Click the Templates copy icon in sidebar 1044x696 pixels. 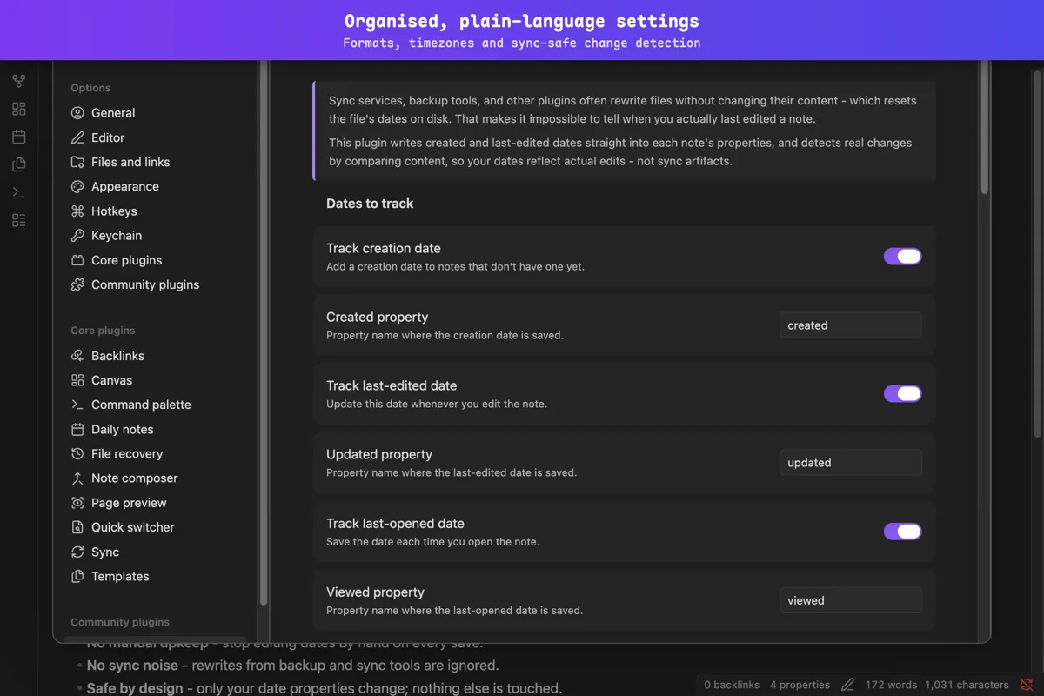[x=77, y=576]
